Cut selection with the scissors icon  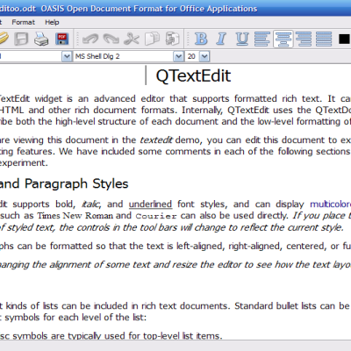click(132, 39)
